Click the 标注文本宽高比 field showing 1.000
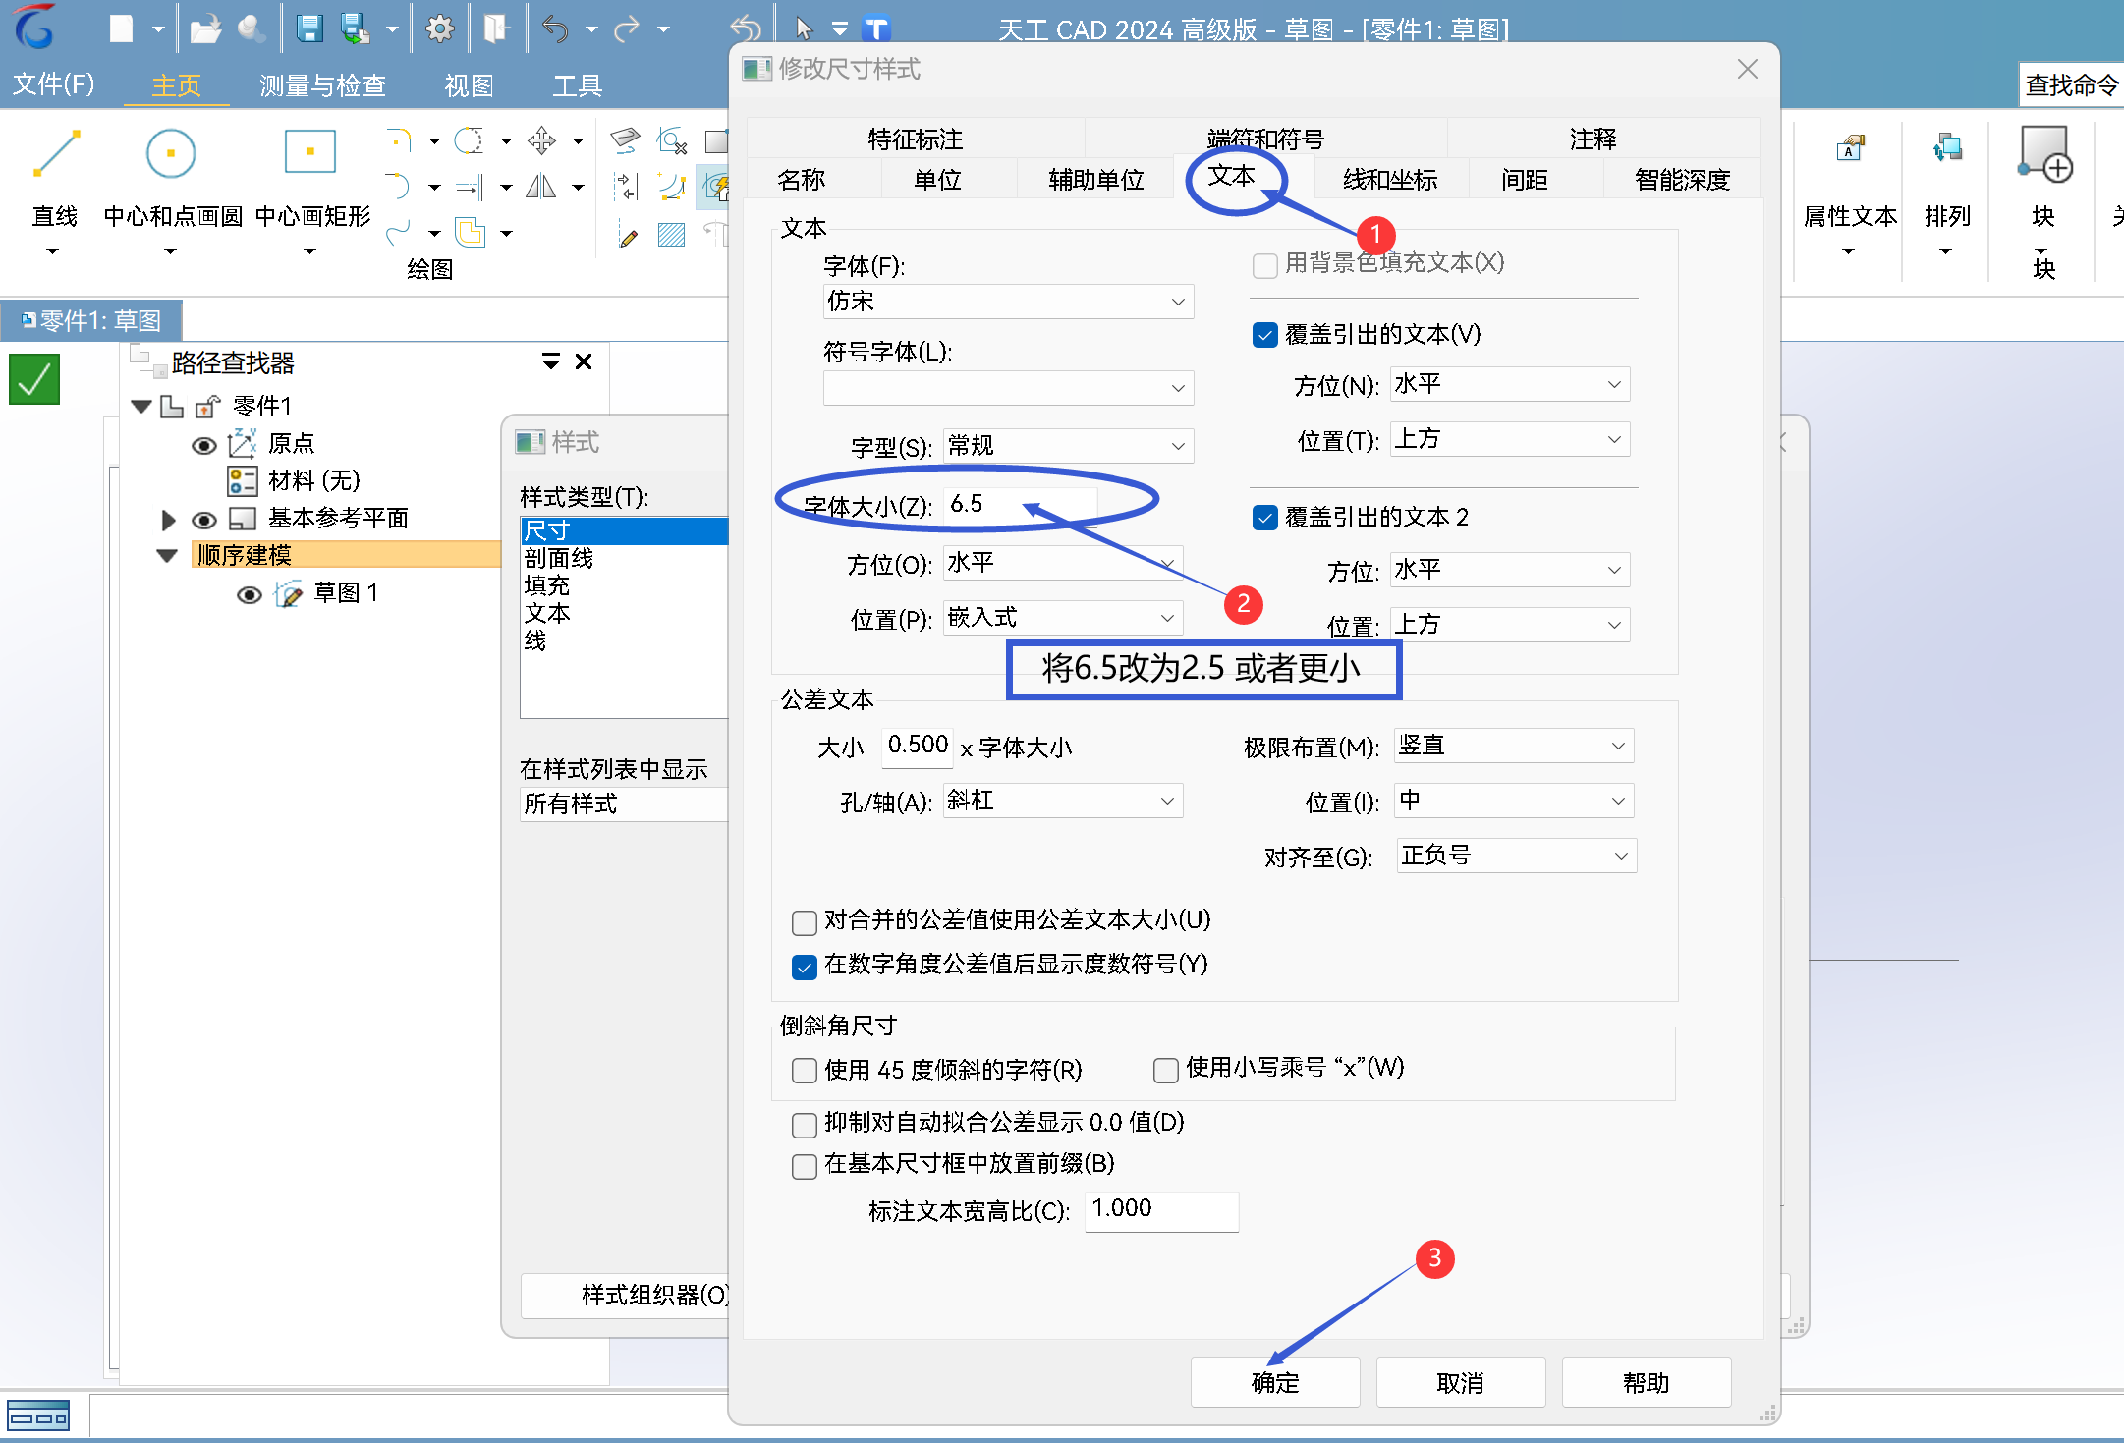Image resolution: width=2124 pixels, height=1443 pixels. (1162, 1210)
